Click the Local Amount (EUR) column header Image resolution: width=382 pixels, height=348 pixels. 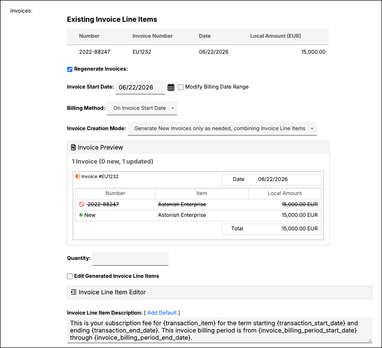[x=275, y=36]
